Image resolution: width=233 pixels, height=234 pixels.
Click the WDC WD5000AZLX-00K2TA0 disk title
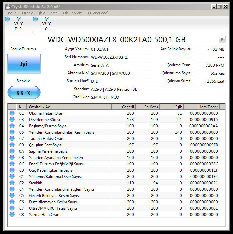coord(116,40)
